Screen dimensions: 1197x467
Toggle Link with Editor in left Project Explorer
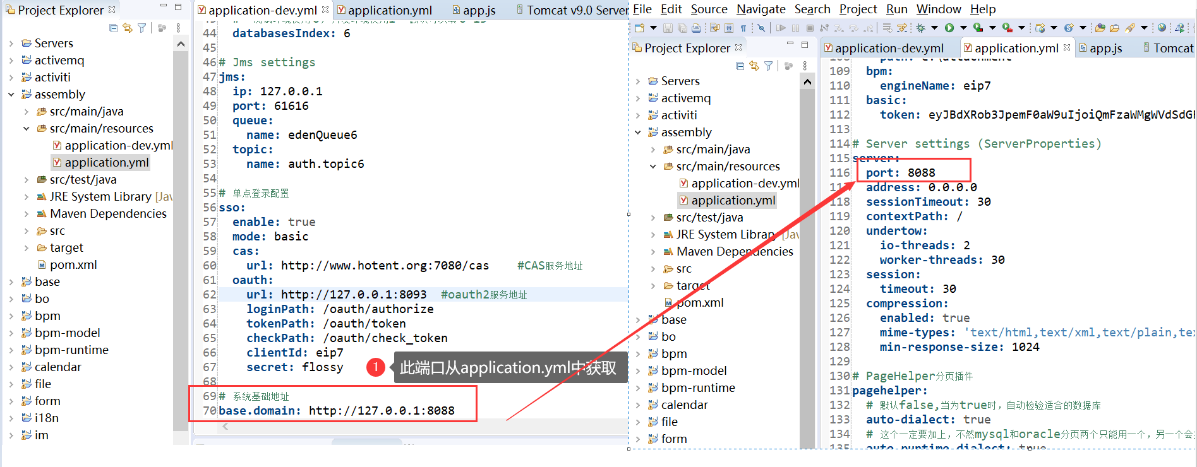128,28
